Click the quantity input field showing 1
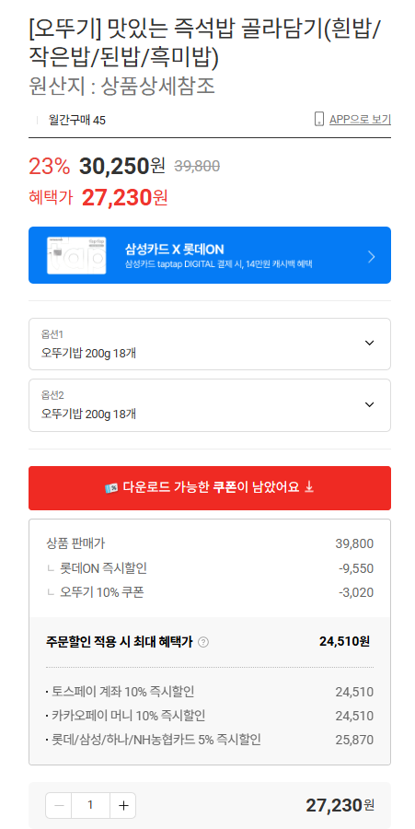Viewport: 415px width, 829px height. click(x=91, y=805)
